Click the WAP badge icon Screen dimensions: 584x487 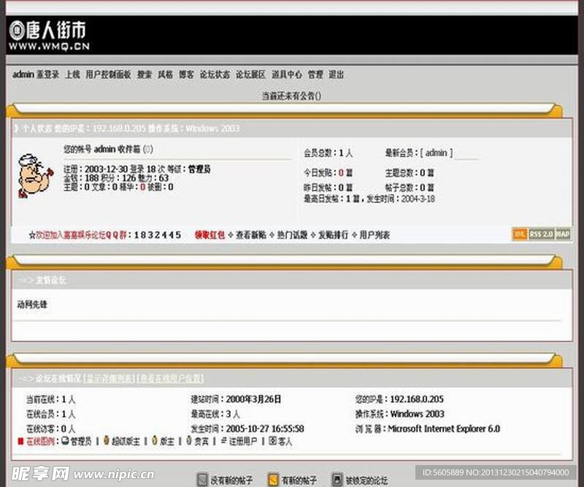(563, 234)
